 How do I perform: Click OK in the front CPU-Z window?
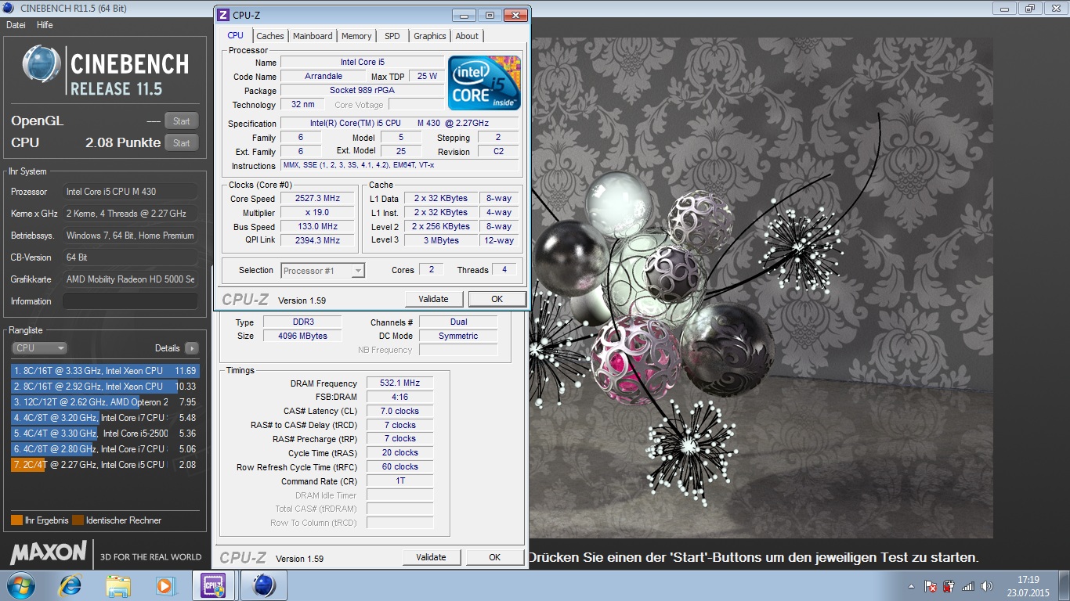point(497,299)
